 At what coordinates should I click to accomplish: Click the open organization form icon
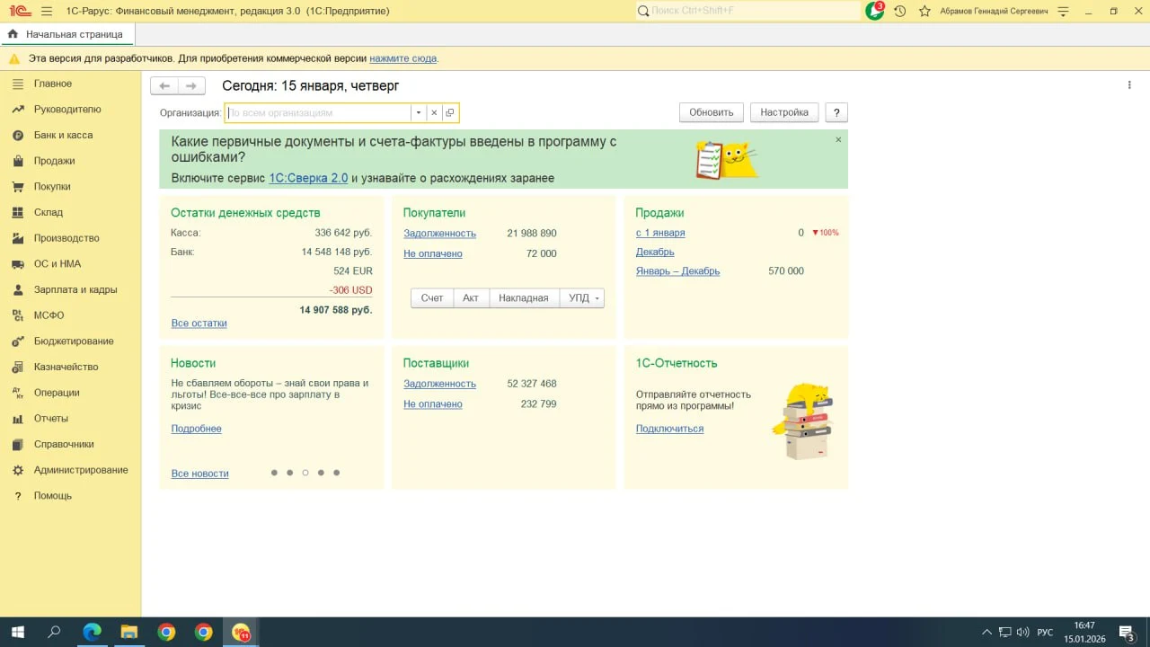450,113
